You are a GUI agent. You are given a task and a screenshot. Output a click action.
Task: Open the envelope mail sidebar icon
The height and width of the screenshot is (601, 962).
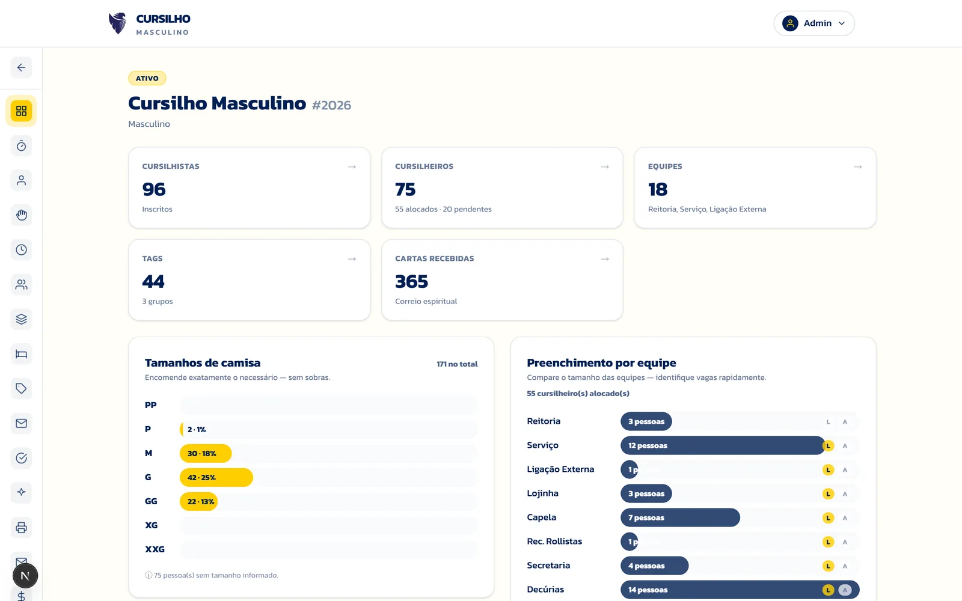point(21,423)
